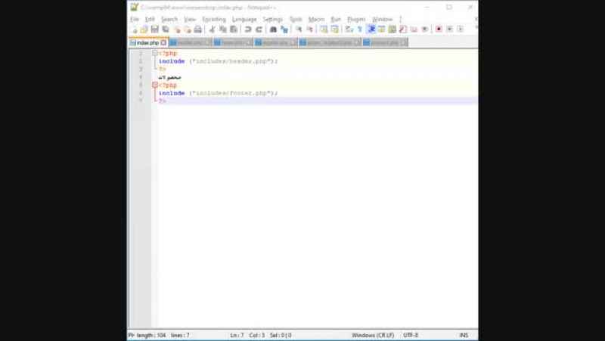The width and height of the screenshot is (605, 341).
Task: Cut selection using the scissors icon
Action: click(212, 29)
